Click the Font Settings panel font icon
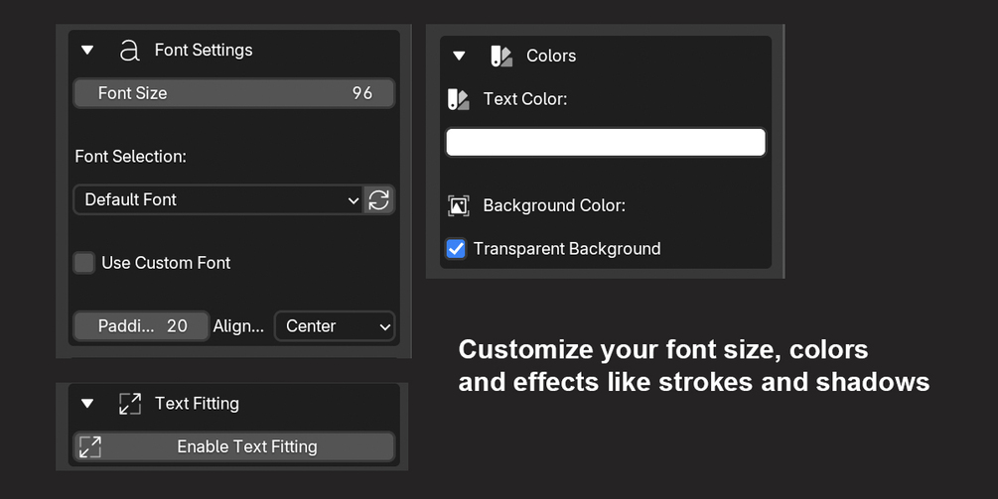The width and height of the screenshot is (998, 499). click(x=129, y=51)
